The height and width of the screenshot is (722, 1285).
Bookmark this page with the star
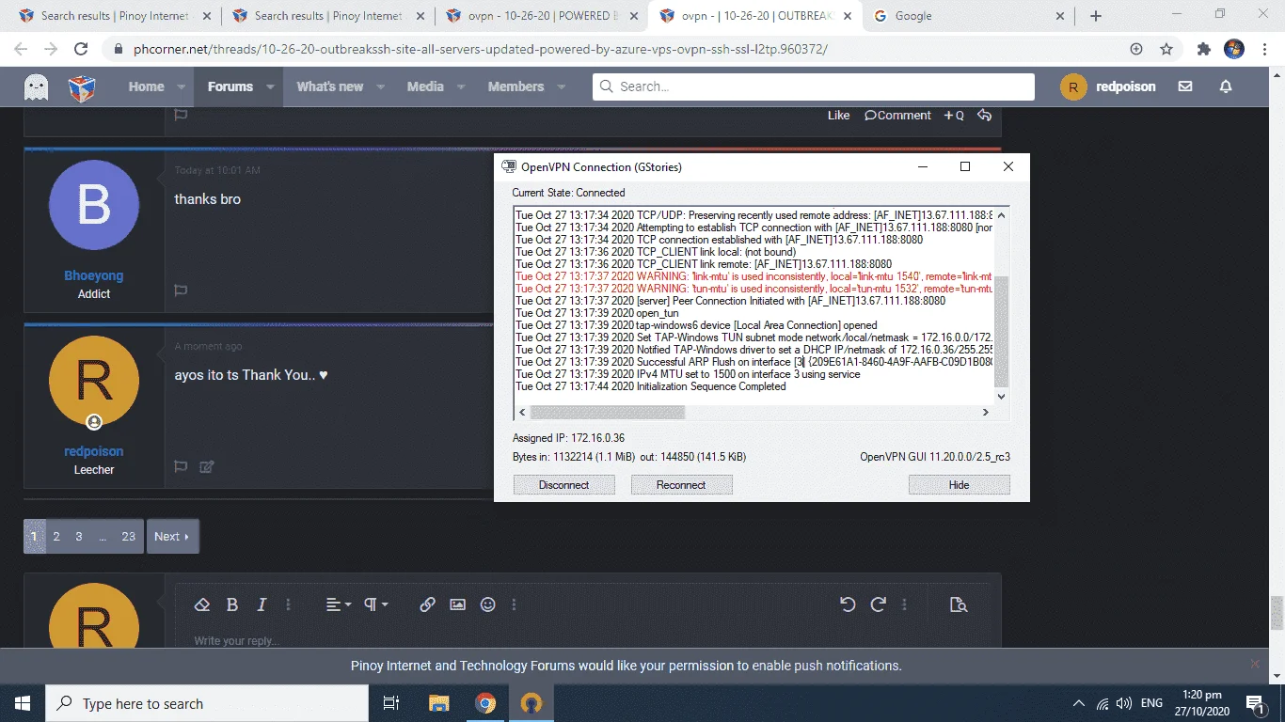click(1166, 49)
